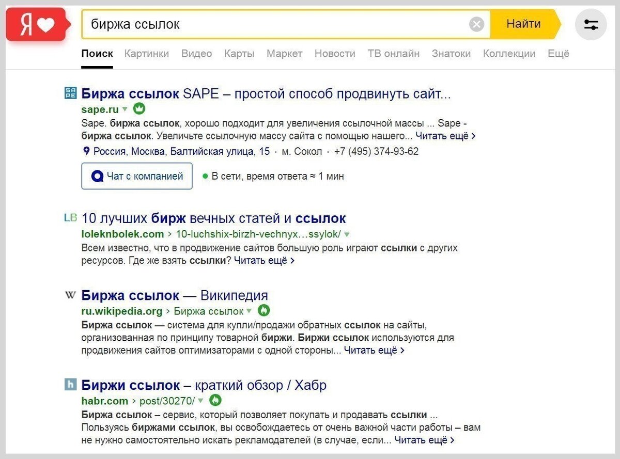
Task: Open Чат с компанией for SAPE
Action: (136, 176)
